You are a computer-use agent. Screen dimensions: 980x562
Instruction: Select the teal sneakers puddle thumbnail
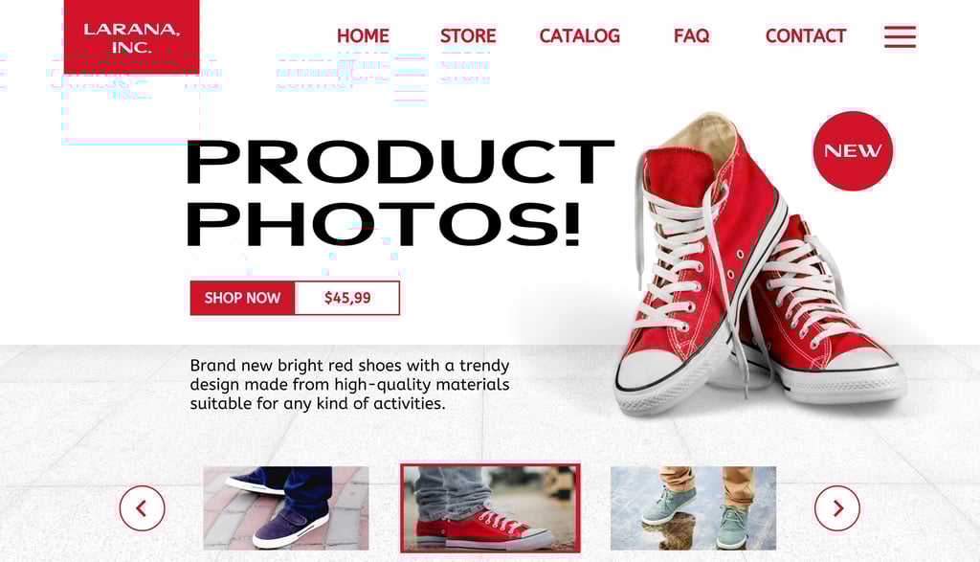click(x=693, y=508)
